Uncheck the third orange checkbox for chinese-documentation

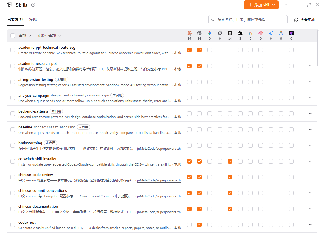tap(230, 209)
